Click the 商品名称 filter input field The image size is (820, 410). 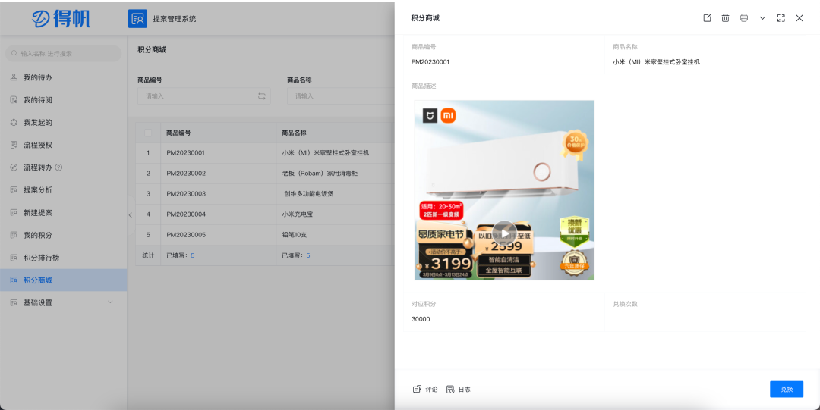pyautogui.click(x=341, y=96)
